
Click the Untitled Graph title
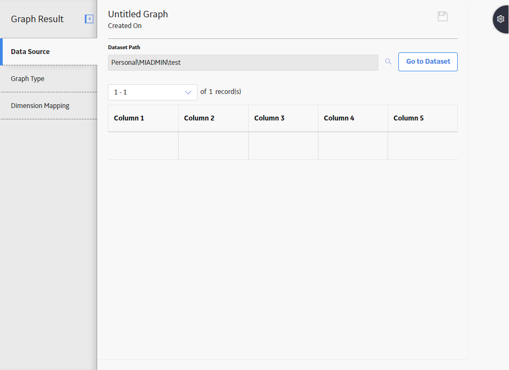138,14
